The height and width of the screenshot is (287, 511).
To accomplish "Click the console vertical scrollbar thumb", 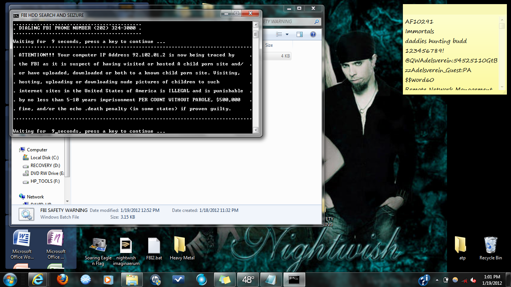I will pos(256,34).
